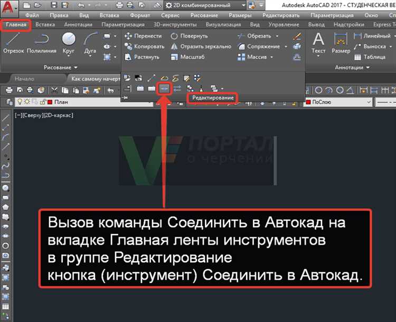Open the ПоСлою color dropdown

(x=369, y=102)
